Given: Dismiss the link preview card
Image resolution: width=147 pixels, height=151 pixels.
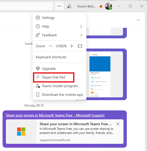Looking at the screenshot, I should click(x=118, y=124).
